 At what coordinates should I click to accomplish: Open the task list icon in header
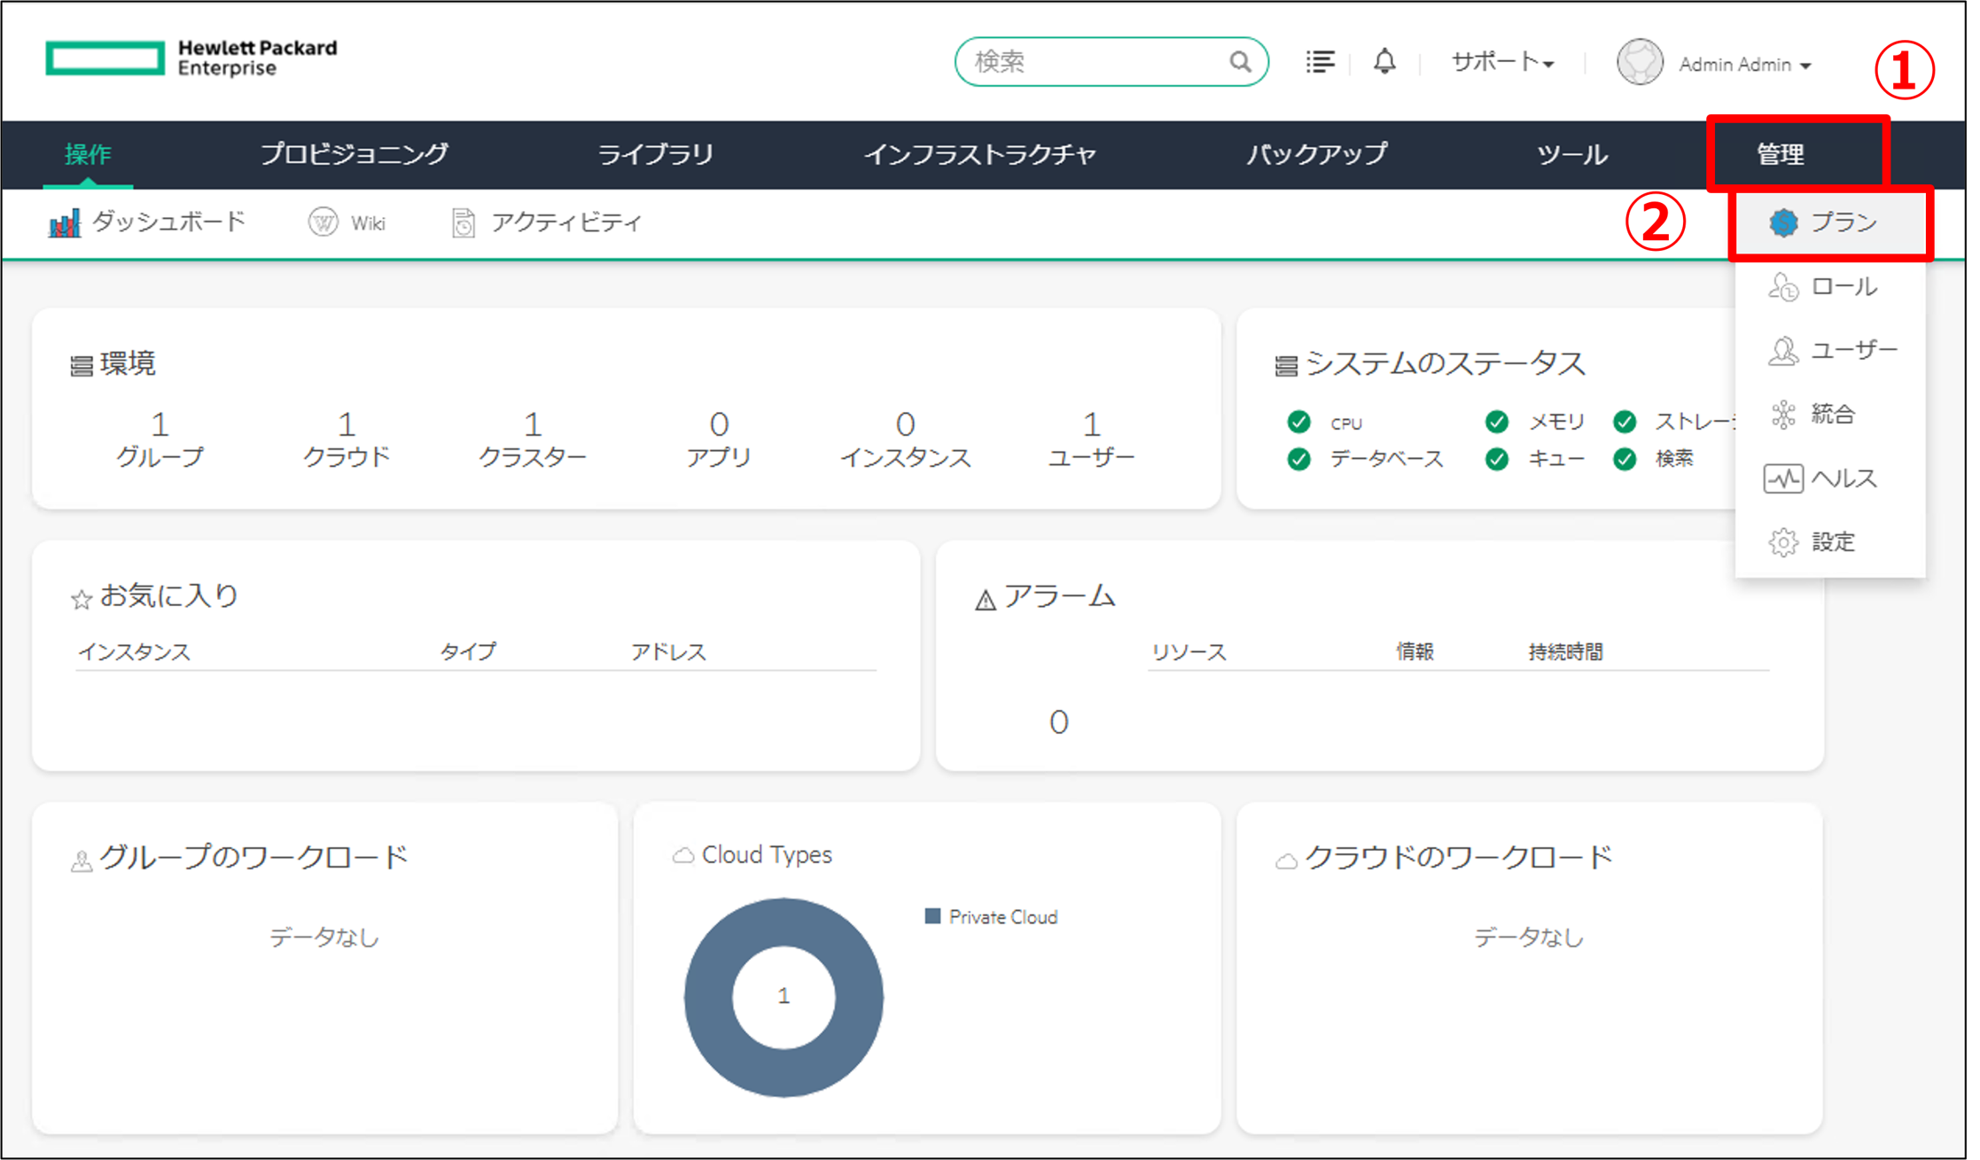click(x=1320, y=62)
